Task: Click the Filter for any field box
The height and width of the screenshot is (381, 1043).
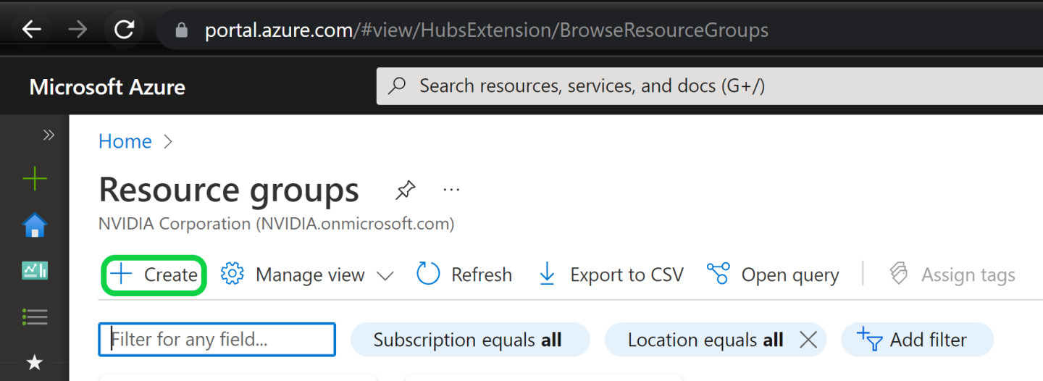Action: coord(217,340)
